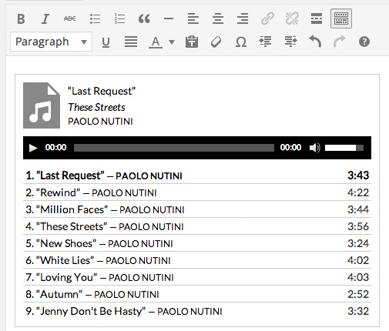Select track 9 "Jenny Don't Be Hasty"
This screenshot has height=331, width=389.
coord(197,311)
